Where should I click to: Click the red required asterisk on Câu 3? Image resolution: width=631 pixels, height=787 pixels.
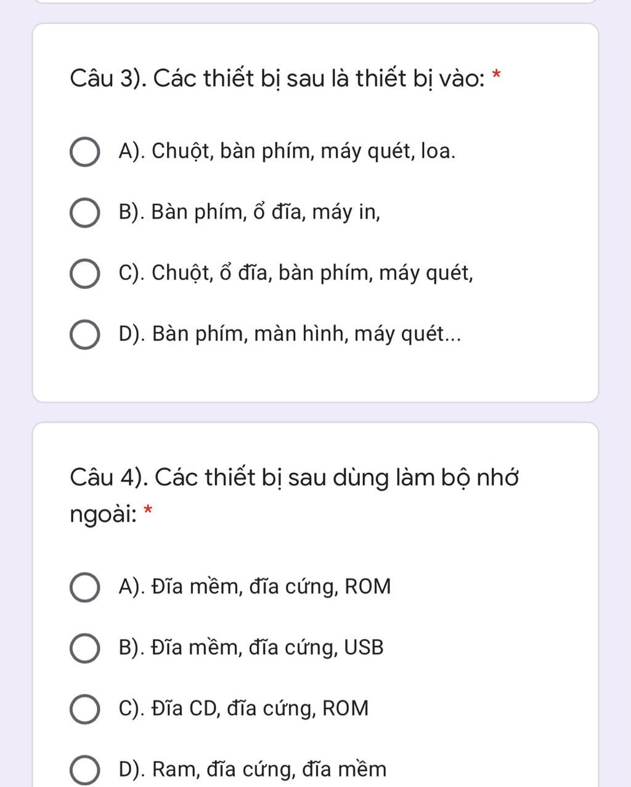click(497, 76)
